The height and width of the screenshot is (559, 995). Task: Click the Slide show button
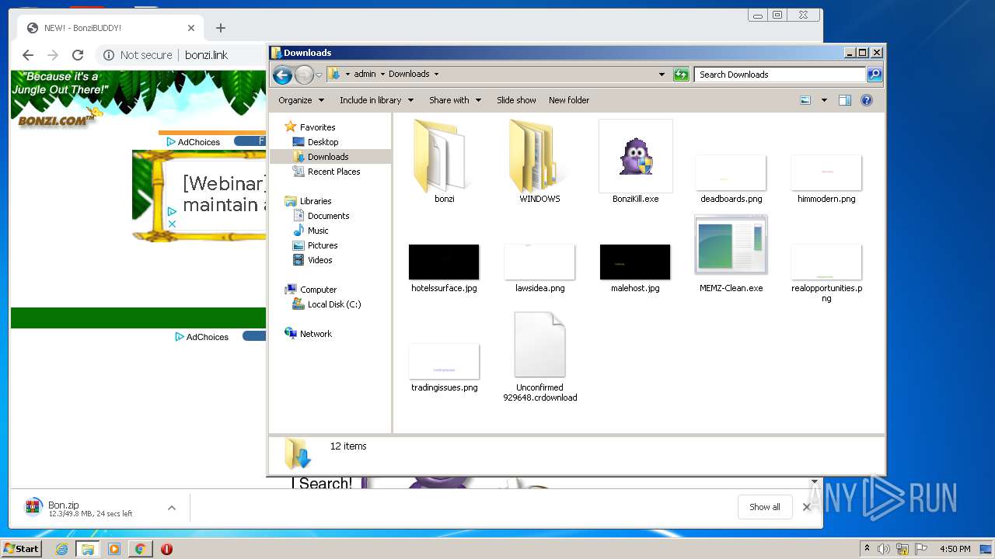[x=516, y=100]
